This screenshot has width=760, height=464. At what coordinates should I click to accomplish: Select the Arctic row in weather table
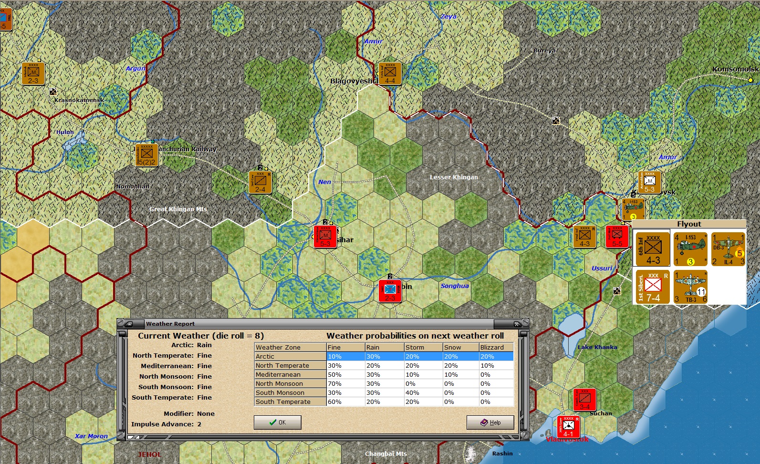point(384,356)
